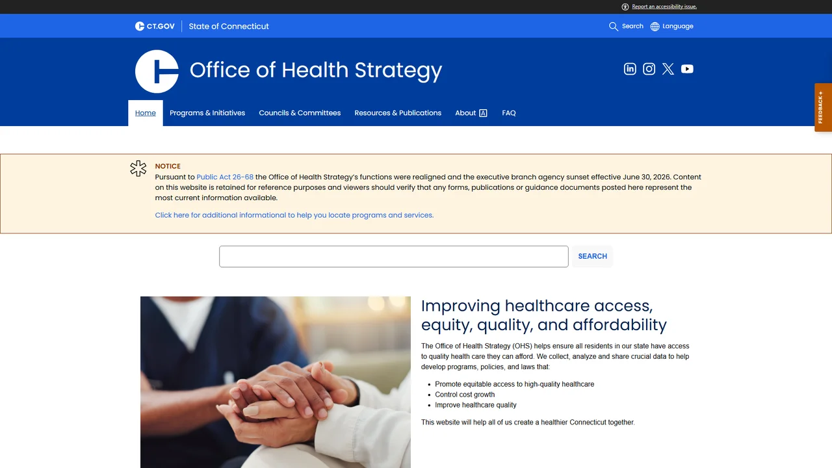
Task: Open Resources & Publications menu
Action: 398,113
